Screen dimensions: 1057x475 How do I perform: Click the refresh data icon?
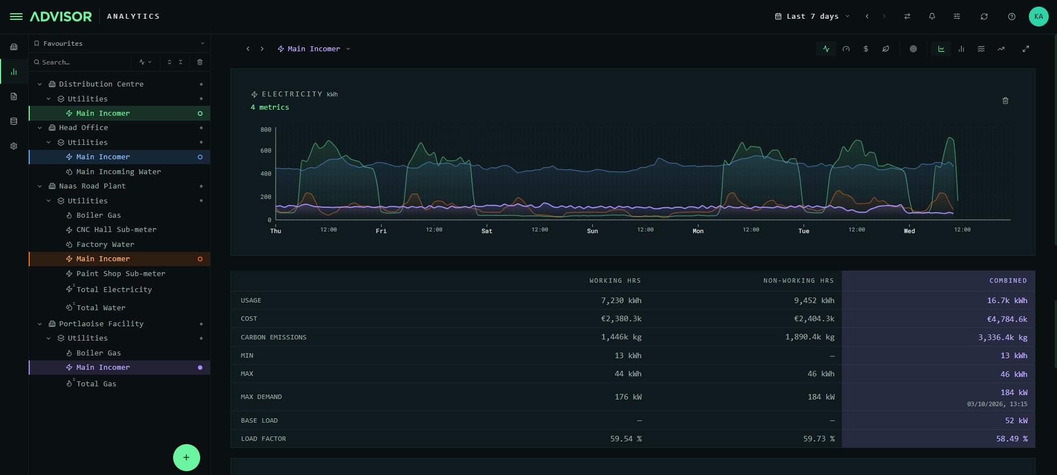click(984, 17)
